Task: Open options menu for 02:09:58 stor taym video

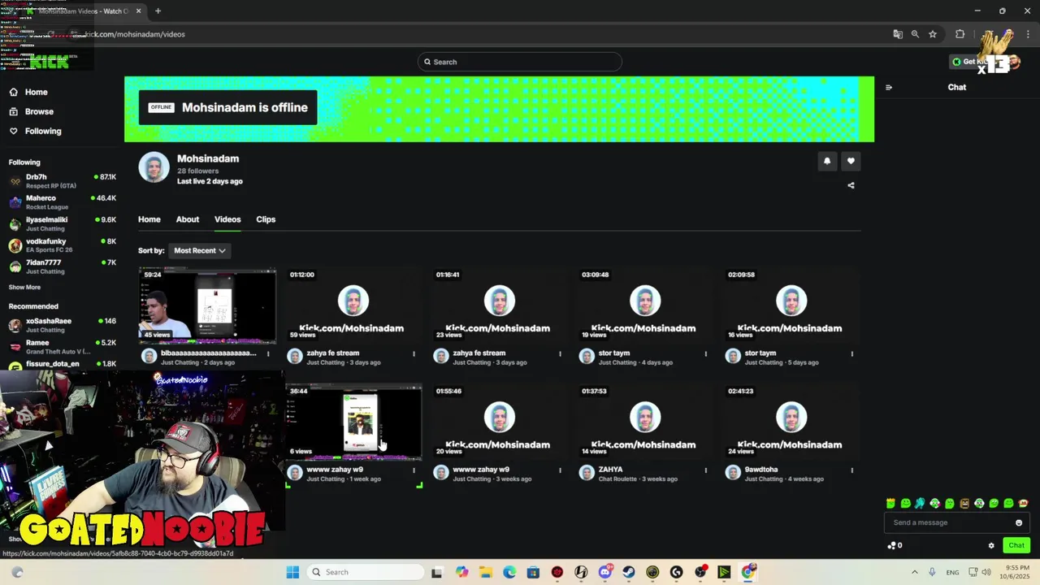Action: [851, 353]
